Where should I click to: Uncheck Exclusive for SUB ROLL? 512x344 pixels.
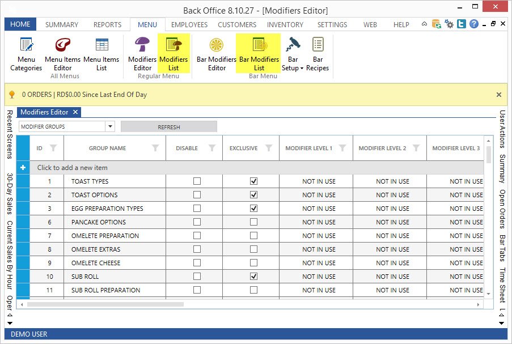(x=253, y=277)
